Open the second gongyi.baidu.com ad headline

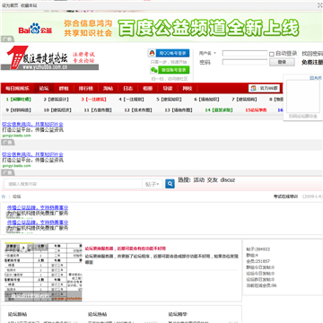(32, 154)
